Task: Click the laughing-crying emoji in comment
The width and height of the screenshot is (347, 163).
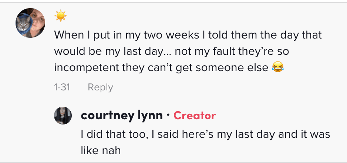Action: (x=278, y=67)
